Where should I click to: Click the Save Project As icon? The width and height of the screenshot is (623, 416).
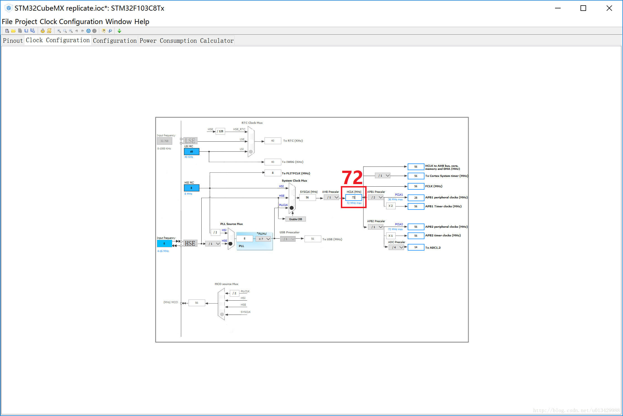pyautogui.click(x=32, y=31)
